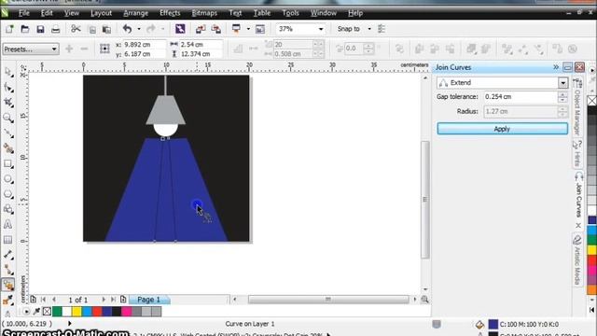Viewport: 597px width, 336px height.
Task: Open the Extend join mode dropdown
Action: (562, 83)
